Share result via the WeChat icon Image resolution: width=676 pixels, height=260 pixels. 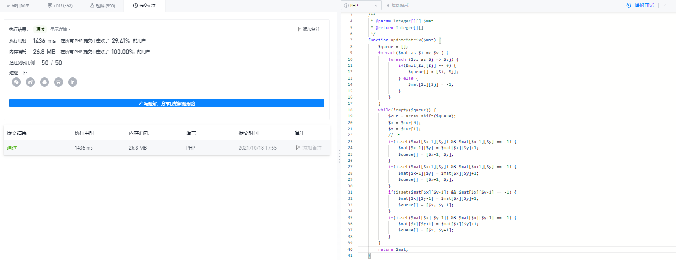16,82
